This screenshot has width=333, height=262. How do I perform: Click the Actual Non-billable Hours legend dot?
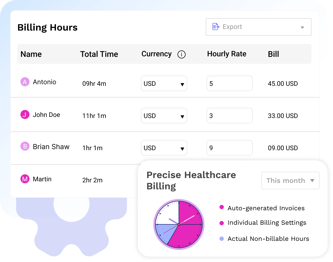222,239
